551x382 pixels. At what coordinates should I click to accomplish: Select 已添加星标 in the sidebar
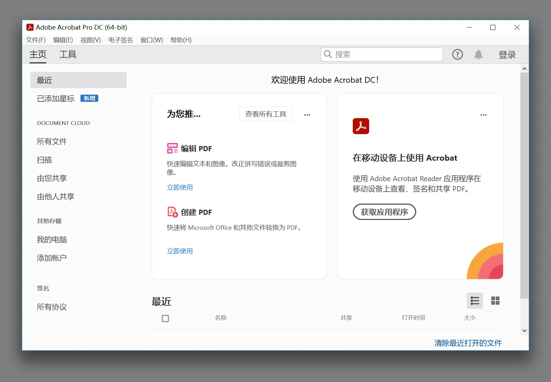coord(56,99)
